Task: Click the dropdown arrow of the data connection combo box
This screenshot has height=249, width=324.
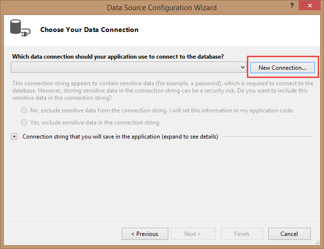Action: pos(243,67)
